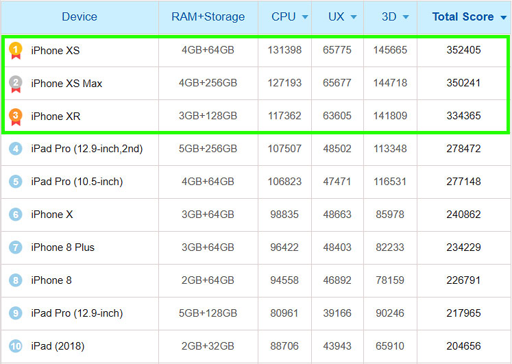The width and height of the screenshot is (512, 364).
Task: Open the iPhone XS device entry
Action: 56,50
